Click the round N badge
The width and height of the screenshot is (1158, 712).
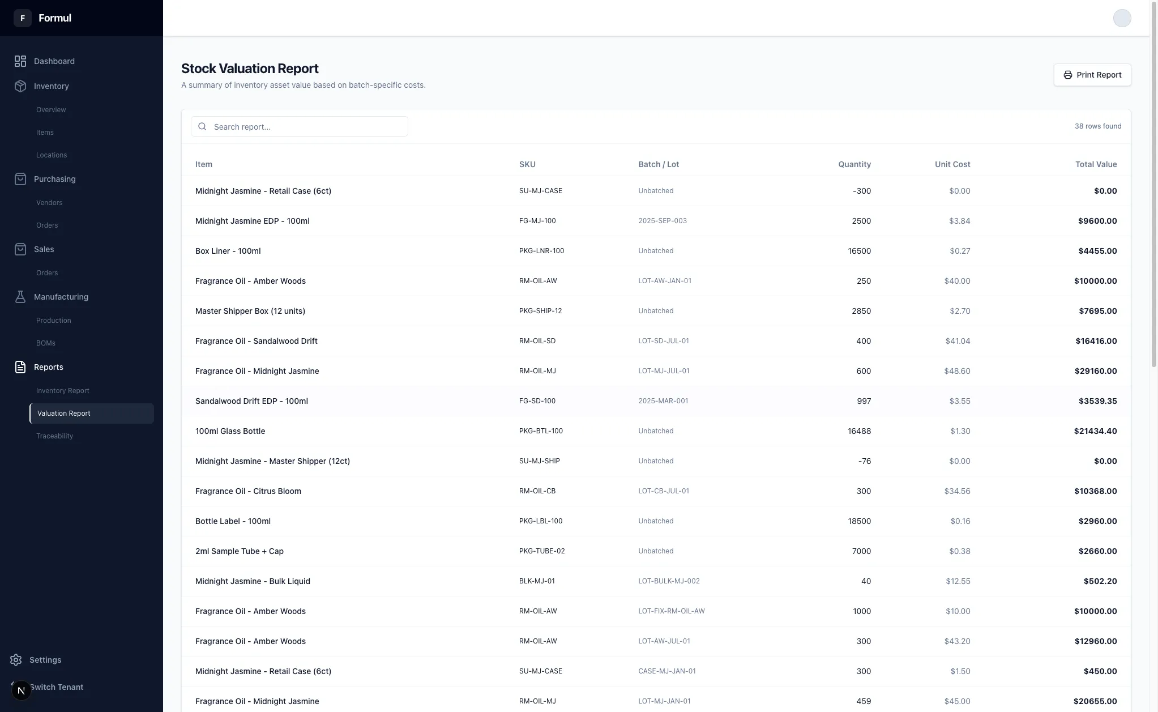tap(21, 690)
